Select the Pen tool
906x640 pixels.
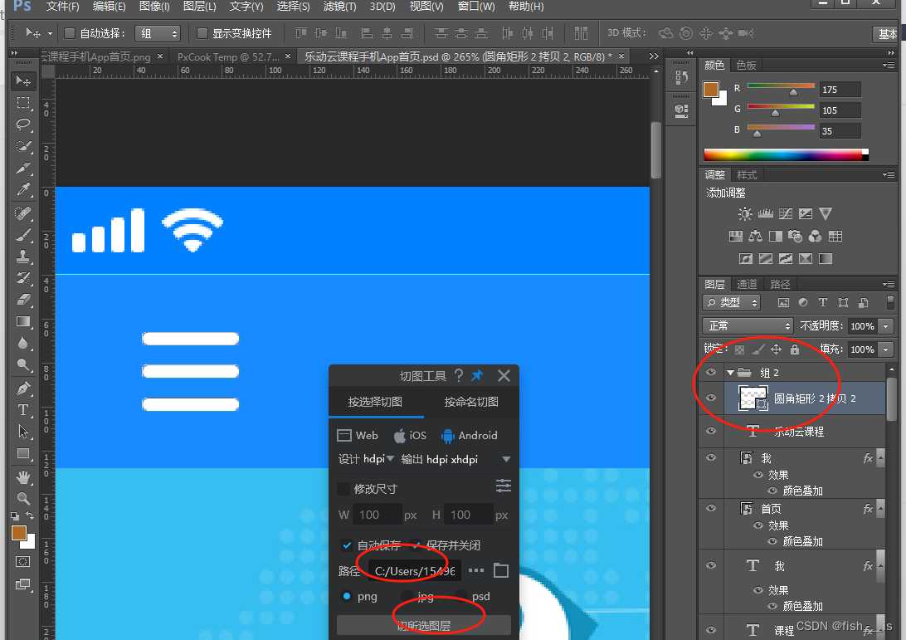(x=23, y=388)
